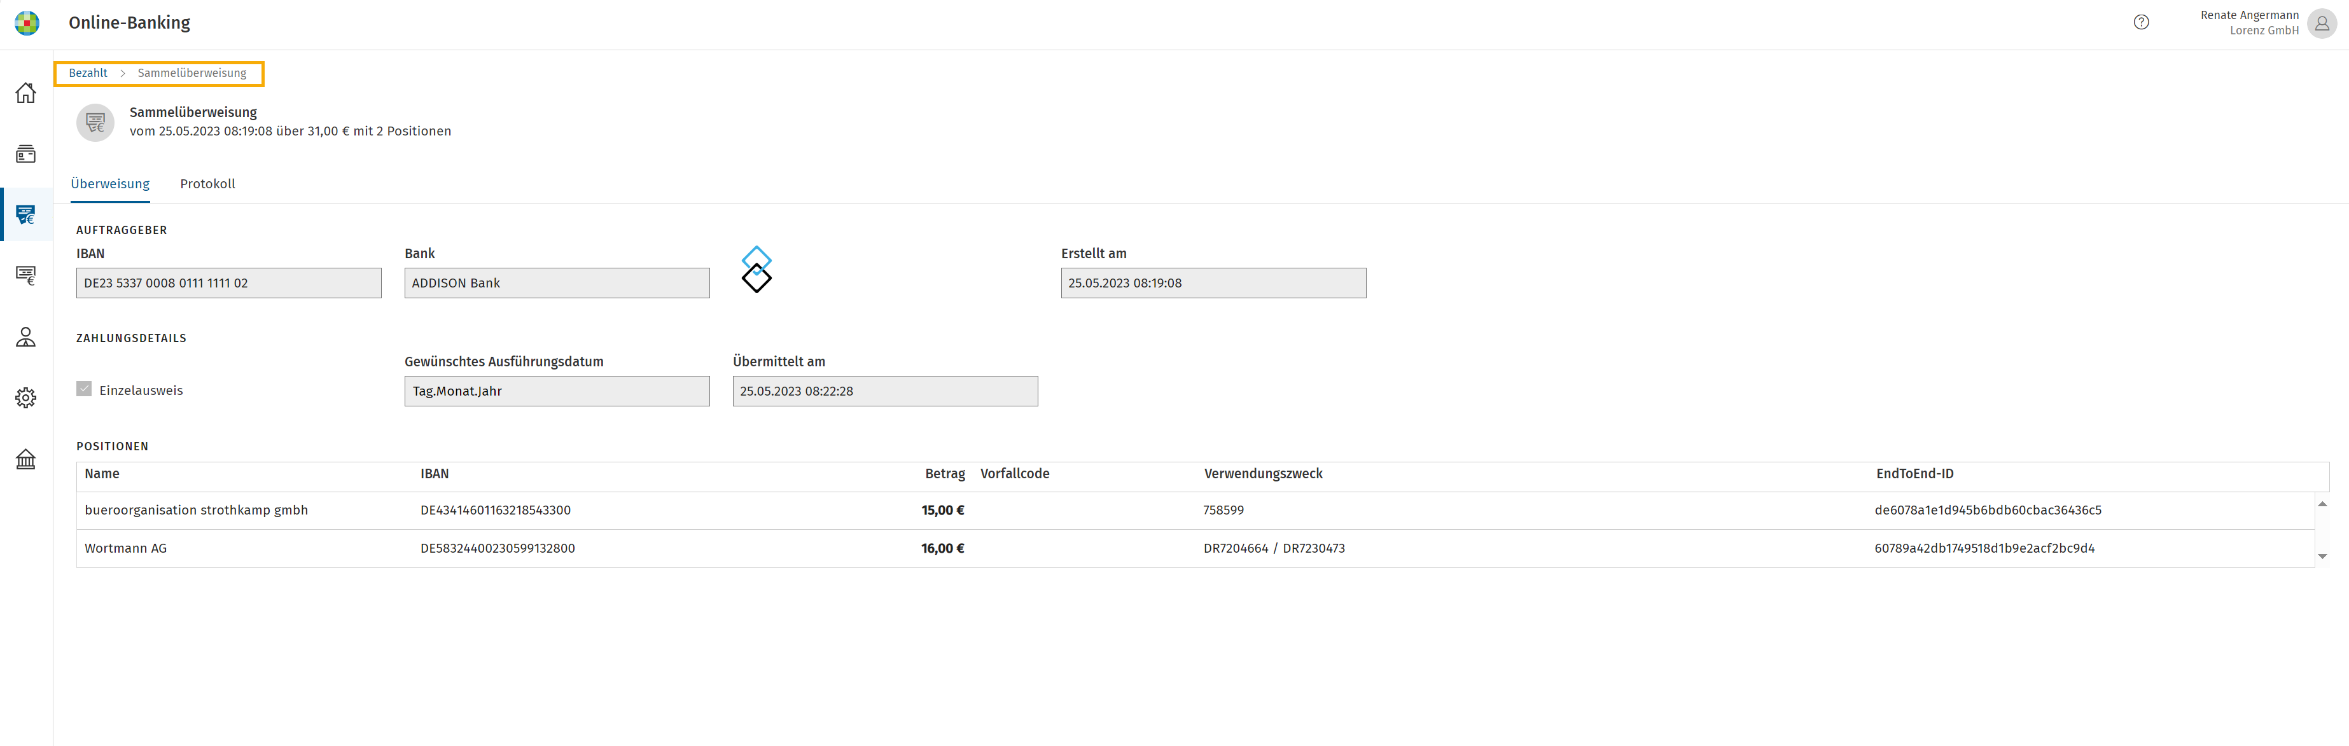2349x746 pixels.
Task: Toggle the Einzelausweis checkbox
Action: (84, 389)
